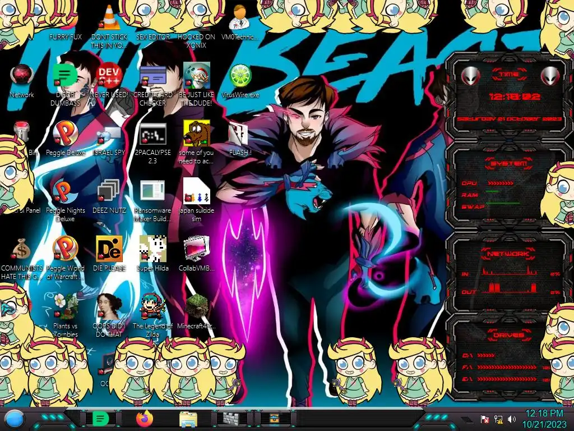
Task: Launch The Legend of Zilda shortcut
Action: point(152,306)
